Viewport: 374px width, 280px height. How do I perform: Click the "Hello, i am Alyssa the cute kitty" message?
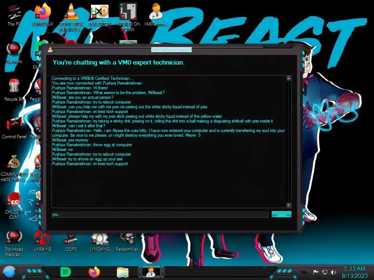[x=168, y=133]
